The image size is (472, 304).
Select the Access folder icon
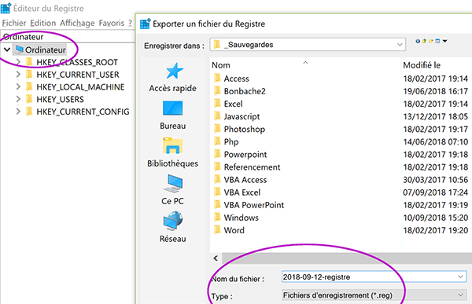point(217,79)
